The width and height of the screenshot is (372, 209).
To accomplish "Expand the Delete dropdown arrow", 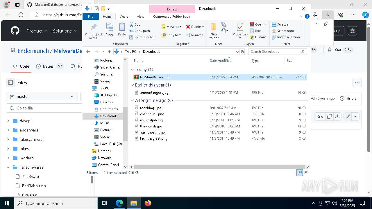I will tap(203, 27).
